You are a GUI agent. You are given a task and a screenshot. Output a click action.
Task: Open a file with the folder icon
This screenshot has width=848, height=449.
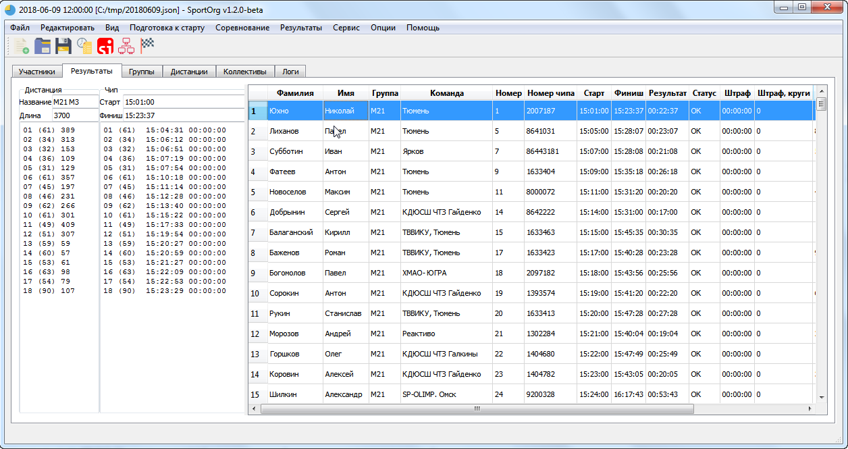43,46
